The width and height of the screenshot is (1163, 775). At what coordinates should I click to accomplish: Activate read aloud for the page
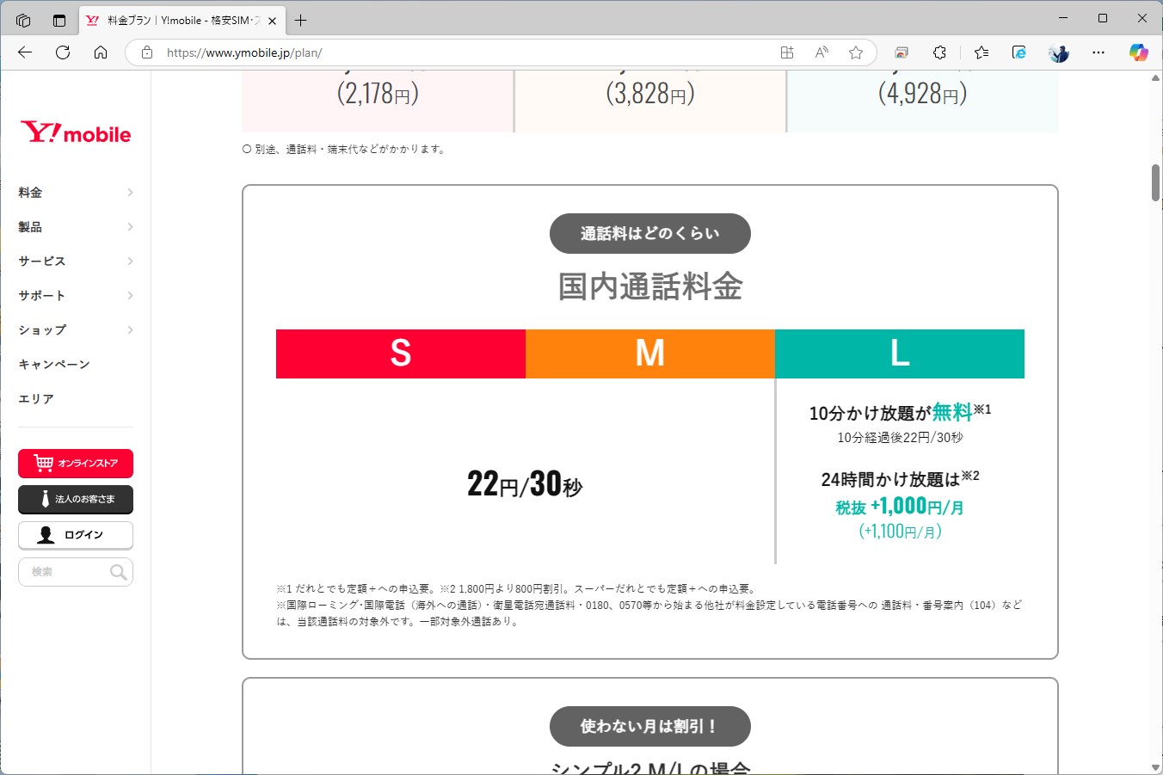tap(821, 52)
